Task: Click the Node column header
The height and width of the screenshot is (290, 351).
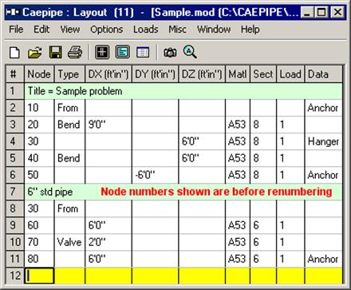Action: click(x=39, y=74)
